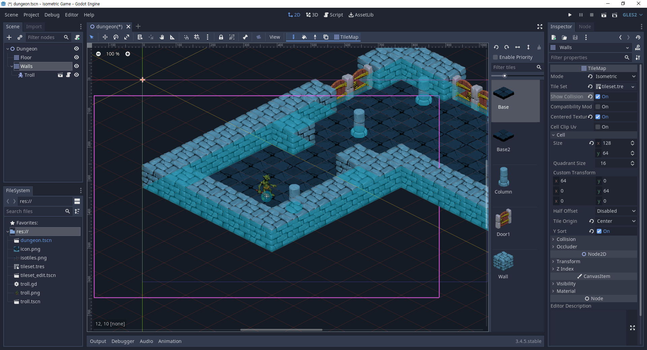Add a new node in Scene panel
The width and height of the screenshot is (647, 350).
9,37
